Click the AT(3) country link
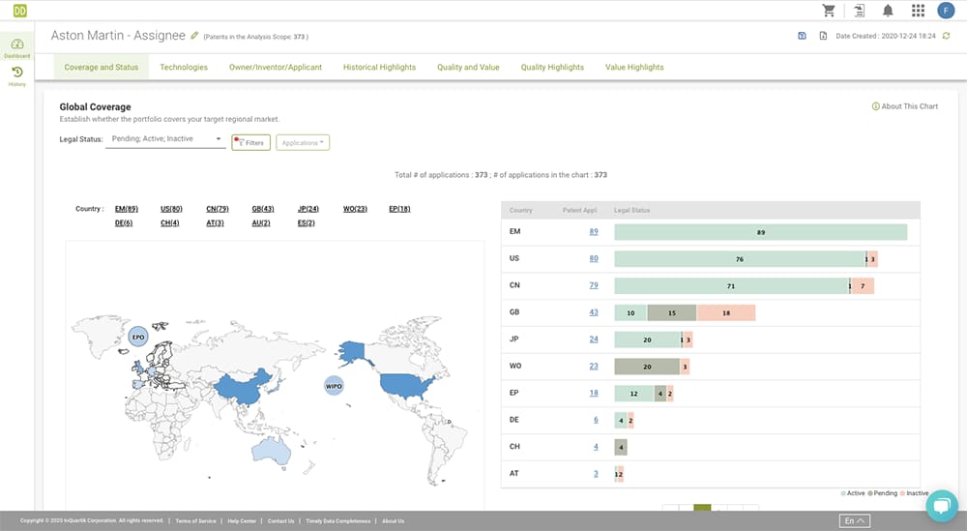The image size is (967, 531). tap(215, 222)
